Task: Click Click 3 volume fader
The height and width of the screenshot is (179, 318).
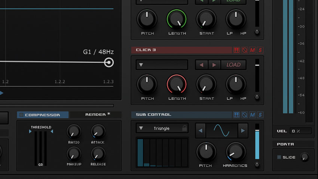Action: point(257,75)
